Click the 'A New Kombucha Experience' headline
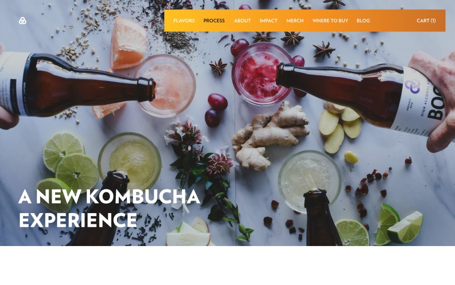This screenshot has width=455, height=285. (109, 208)
